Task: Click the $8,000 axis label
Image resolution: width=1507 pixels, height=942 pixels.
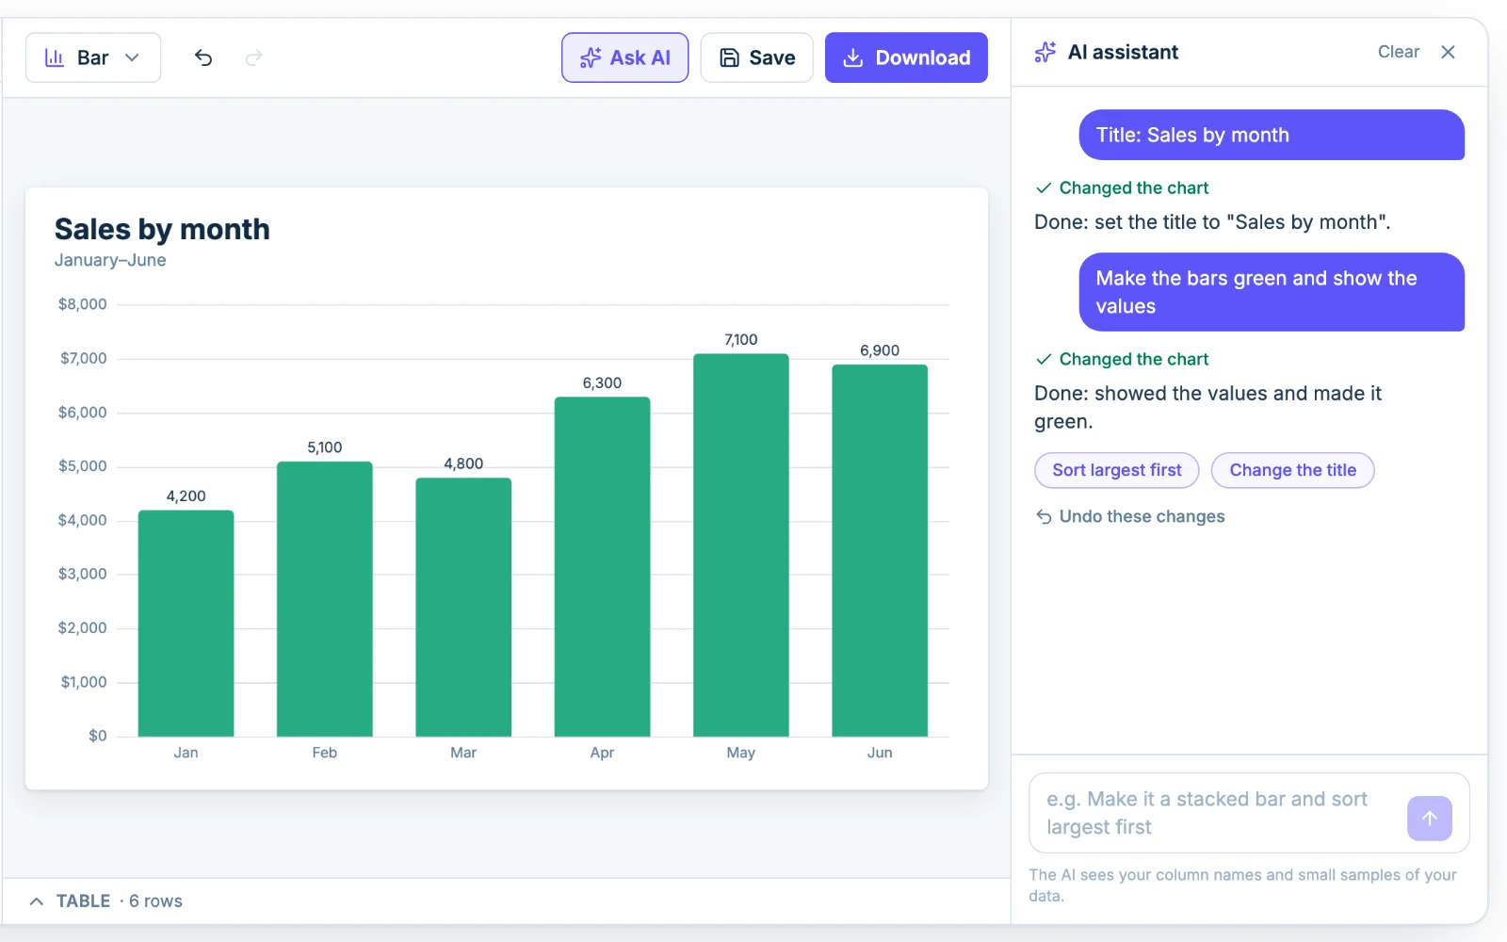Action: [x=83, y=304]
